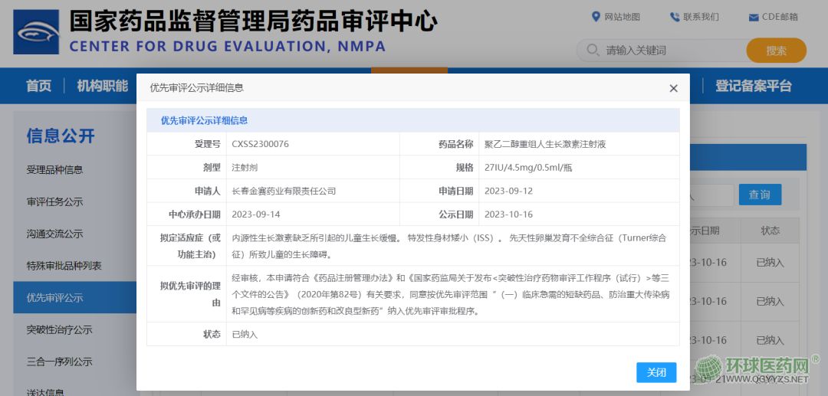828x396 pixels.
Task: Click the CDE mailbox envelope icon
Action: pos(753,17)
